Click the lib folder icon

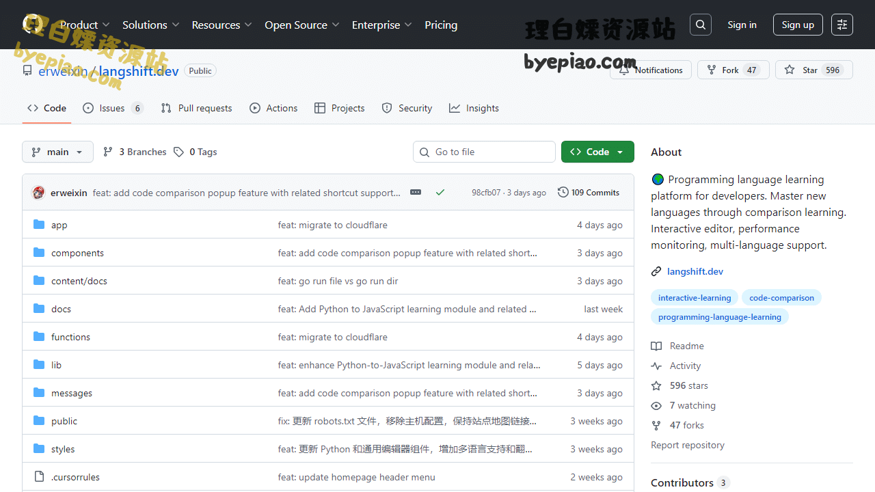point(39,365)
